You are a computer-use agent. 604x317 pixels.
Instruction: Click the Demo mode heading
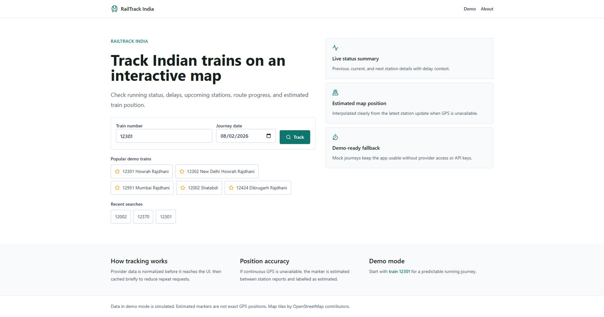(x=387, y=261)
